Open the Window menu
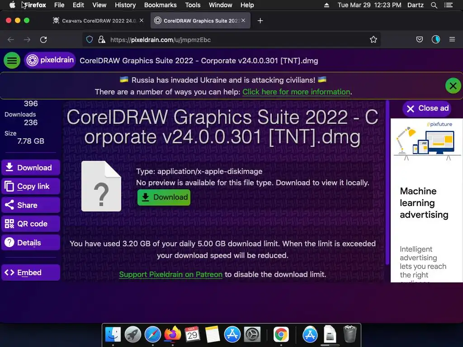The width and height of the screenshot is (463, 347). (221, 5)
